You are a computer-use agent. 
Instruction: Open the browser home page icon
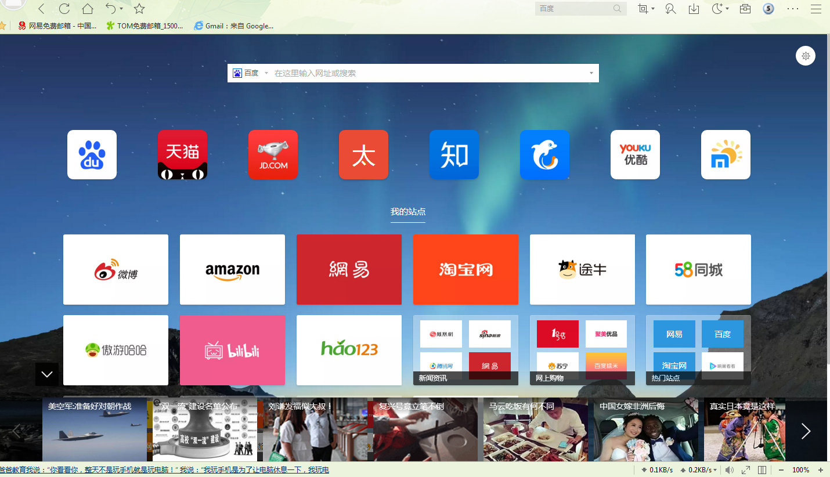tap(88, 9)
